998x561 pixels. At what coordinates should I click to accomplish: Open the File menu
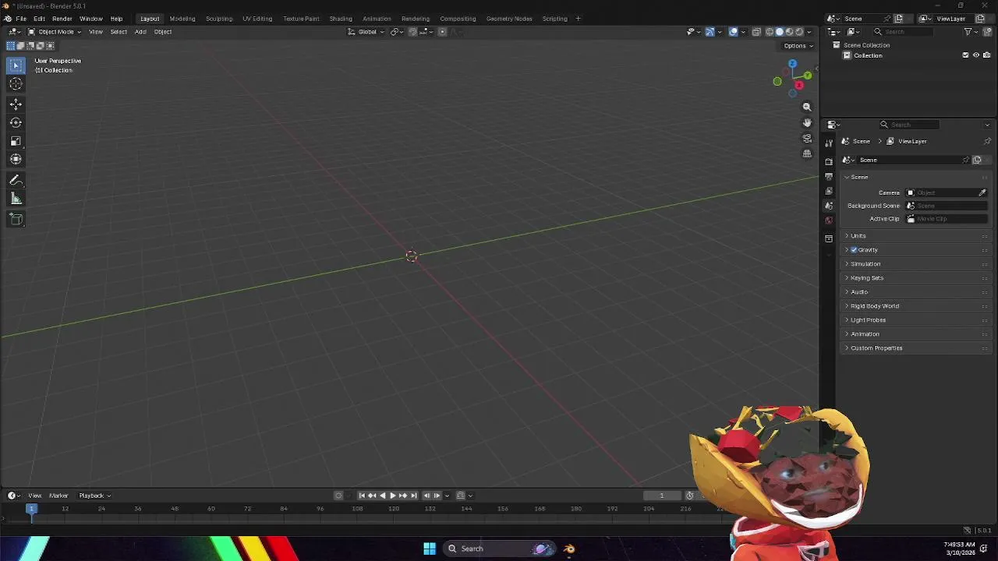21,19
